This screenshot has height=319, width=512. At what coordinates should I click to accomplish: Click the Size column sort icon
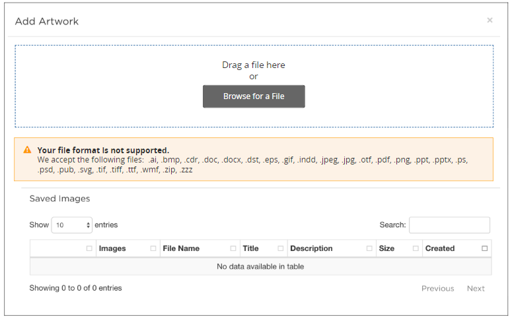tap(416, 248)
